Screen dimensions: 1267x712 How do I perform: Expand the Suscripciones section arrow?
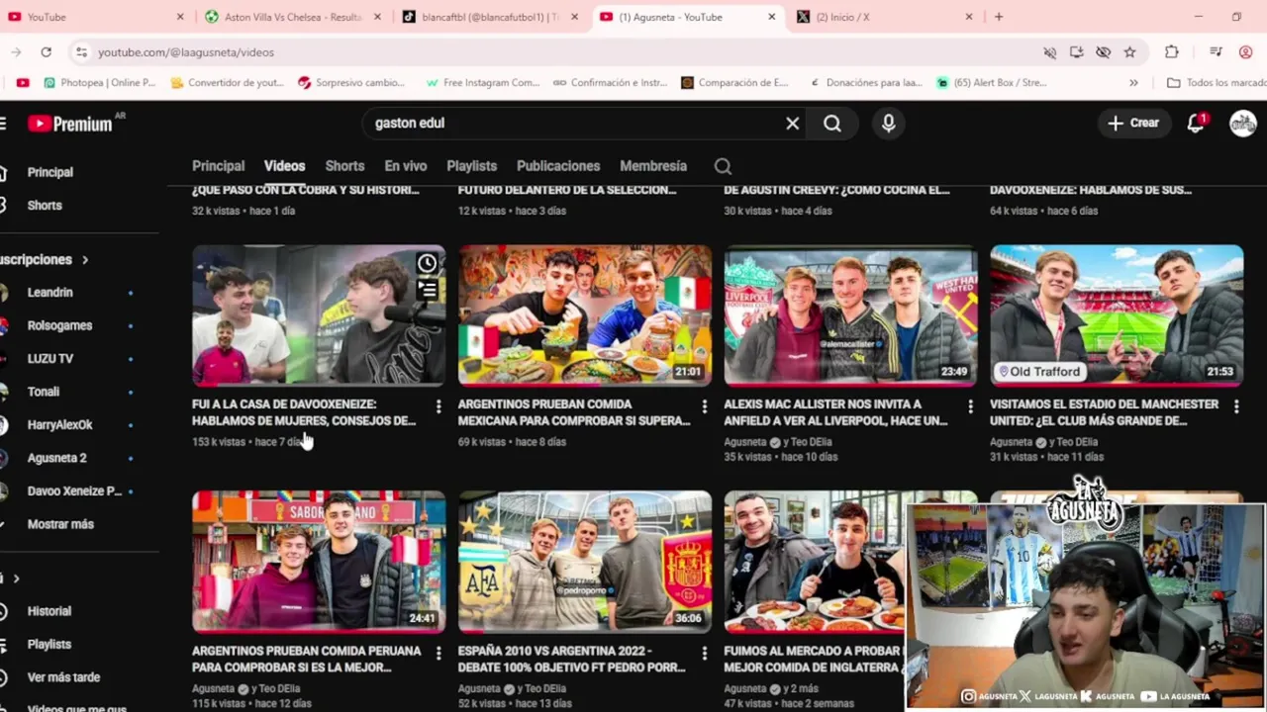click(x=85, y=260)
